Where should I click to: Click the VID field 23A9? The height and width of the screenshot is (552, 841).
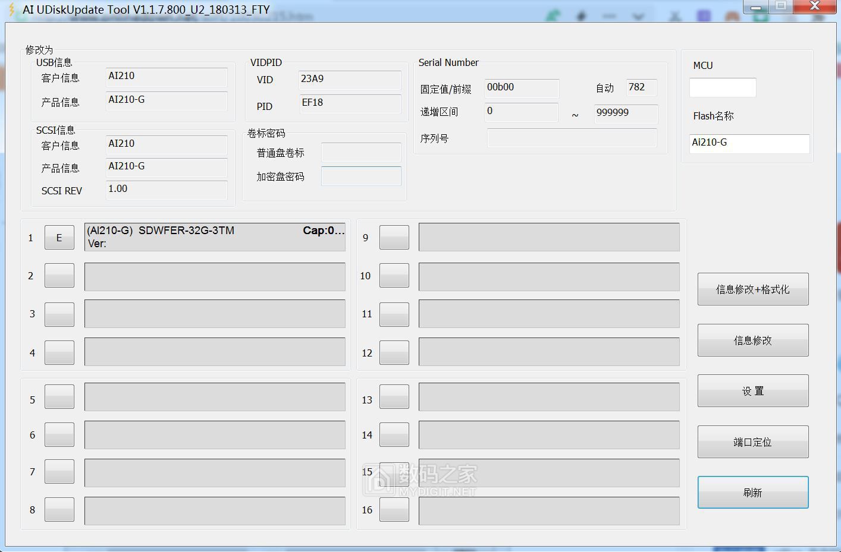click(x=350, y=80)
